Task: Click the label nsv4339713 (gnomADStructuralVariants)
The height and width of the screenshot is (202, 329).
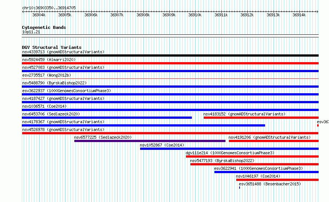Action: pyautogui.click(x=63, y=52)
